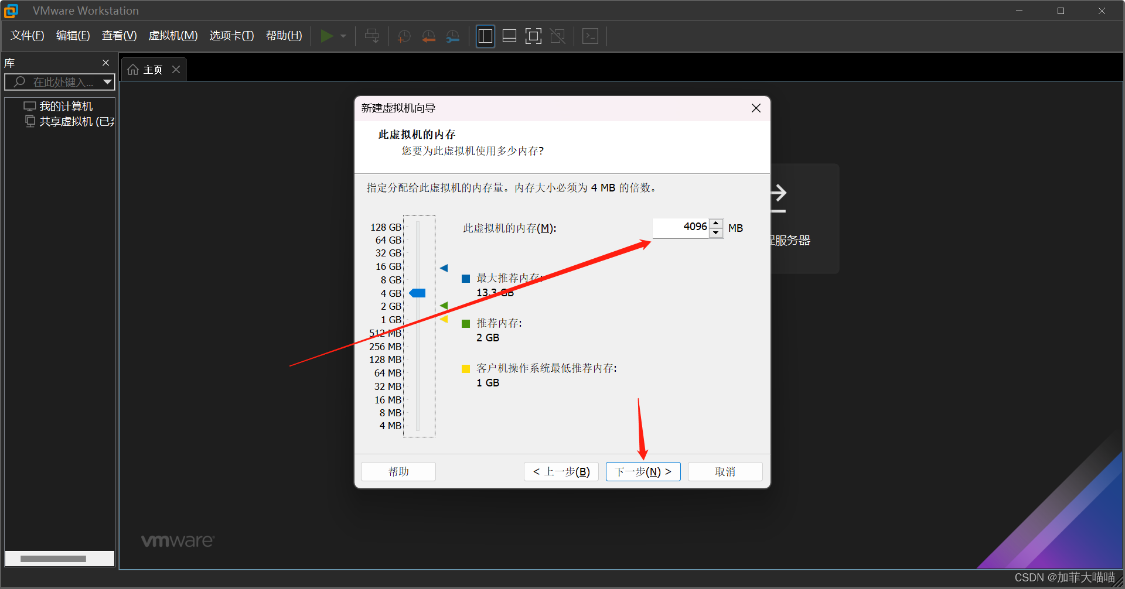Screen dimensions: 1125x589
Task: Toggle the thumbnail bar view
Action: click(510, 36)
